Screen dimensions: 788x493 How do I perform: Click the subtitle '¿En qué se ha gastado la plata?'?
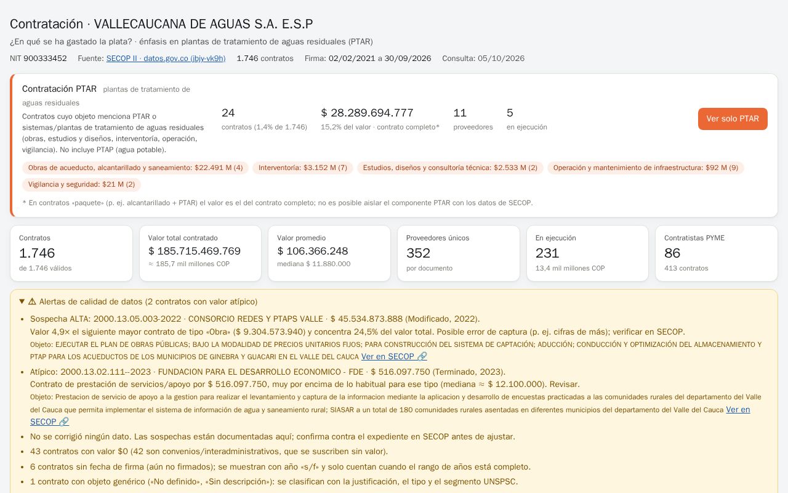point(71,42)
